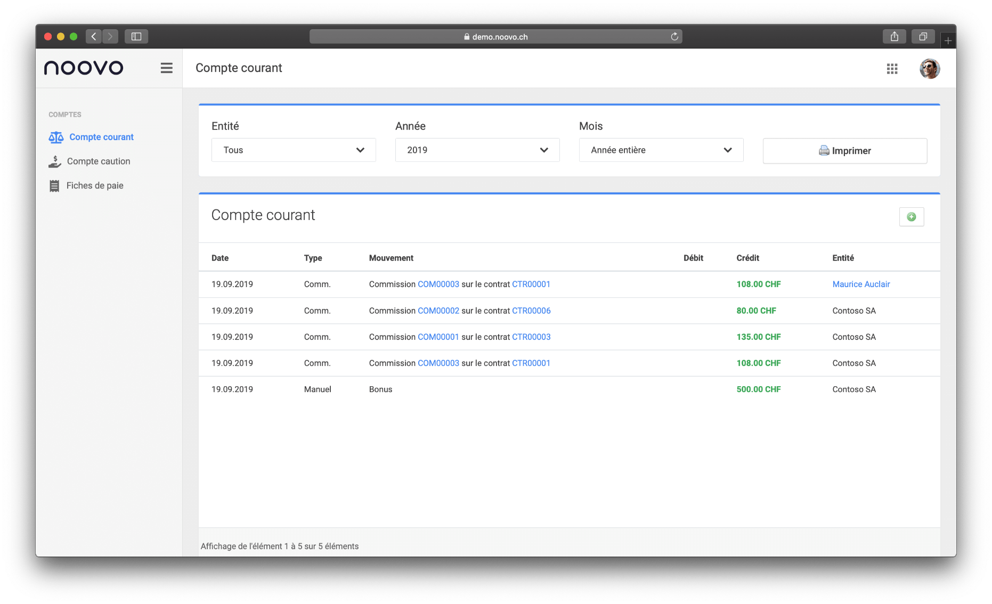
Task: Go to Fiches de paie in the sidebar
Action: (x=95, y=185)
